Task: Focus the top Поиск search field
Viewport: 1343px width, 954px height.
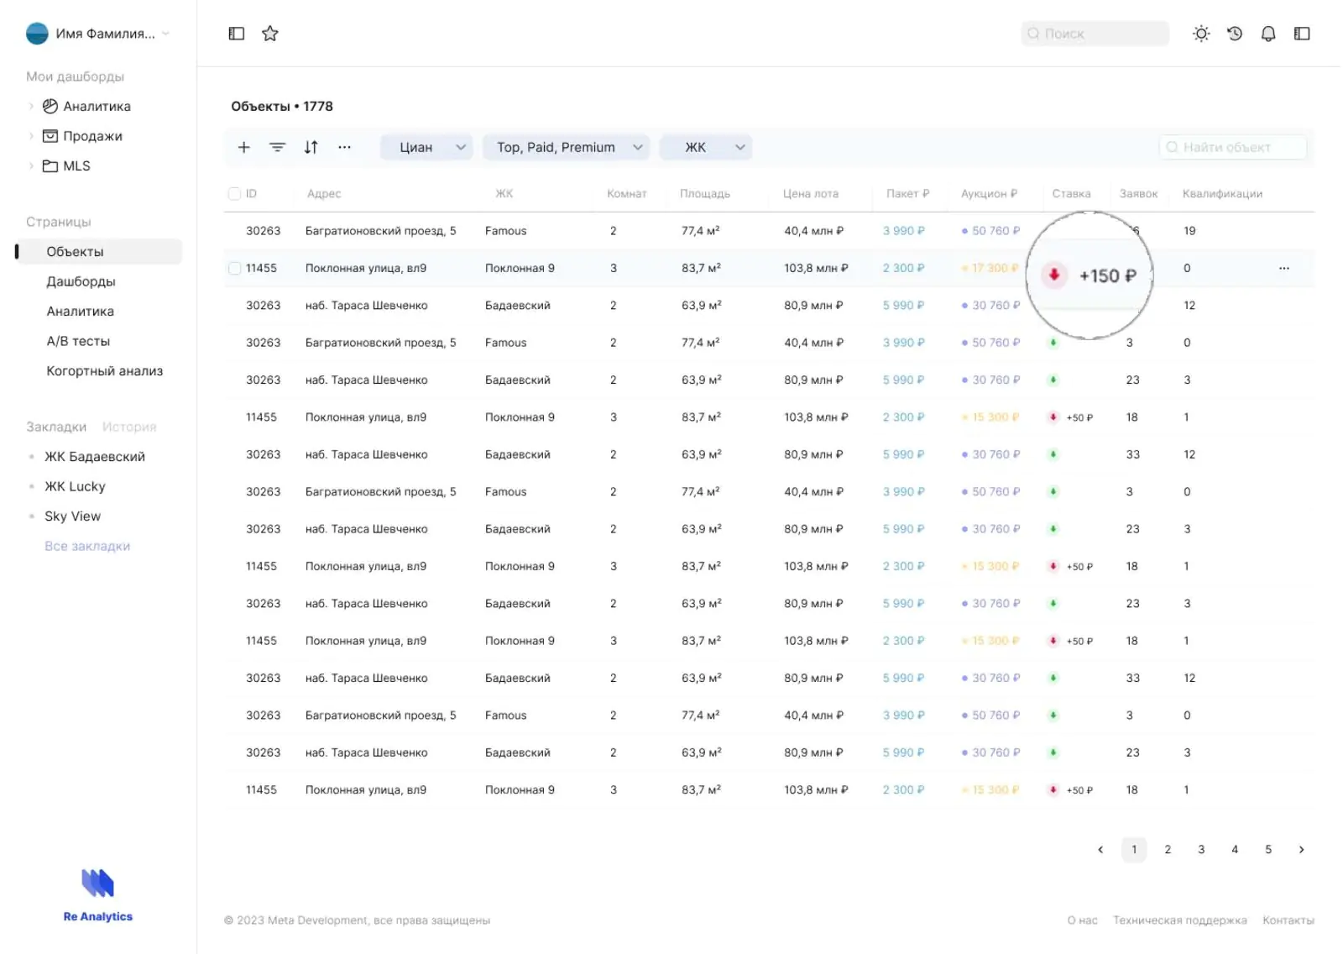Action: tap(1095, 34)
